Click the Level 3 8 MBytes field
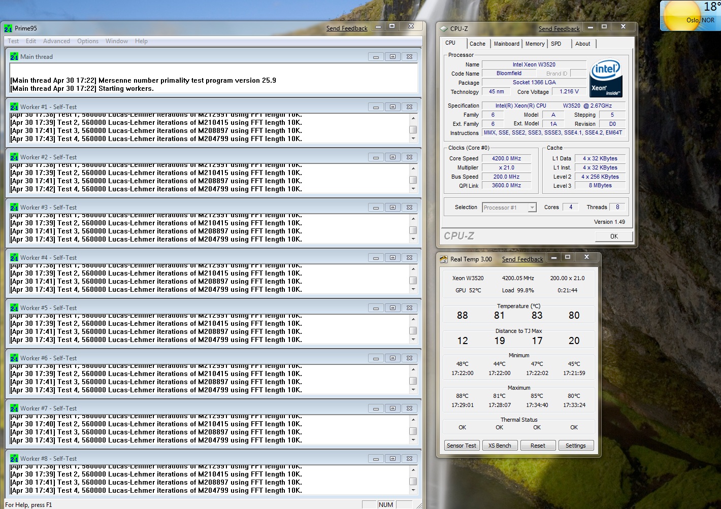Screen dimensions: 721x509 pos(600,186)
